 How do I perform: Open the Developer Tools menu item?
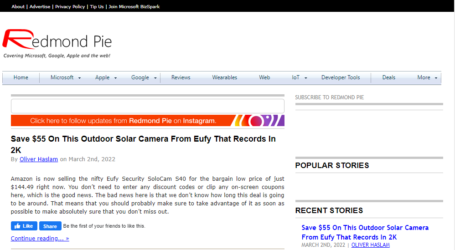pyautogui.click(x=340, y=78)
